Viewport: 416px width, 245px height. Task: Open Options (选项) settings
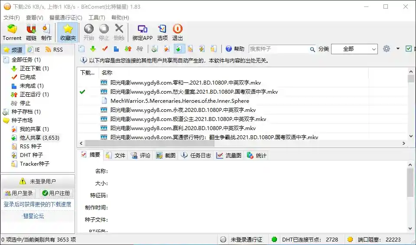click(x=162, y=33)
